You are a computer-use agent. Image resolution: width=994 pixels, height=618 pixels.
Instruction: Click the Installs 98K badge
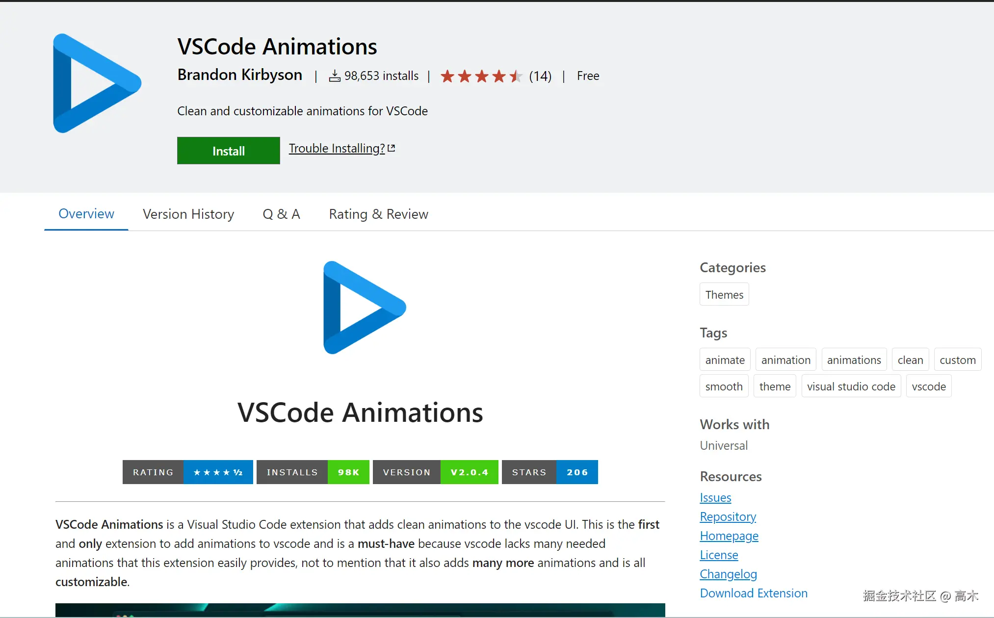pyautogui.click(x=313, y=472)
